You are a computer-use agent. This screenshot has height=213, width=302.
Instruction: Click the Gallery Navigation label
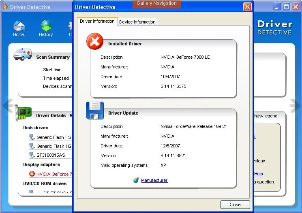[156, 4]
